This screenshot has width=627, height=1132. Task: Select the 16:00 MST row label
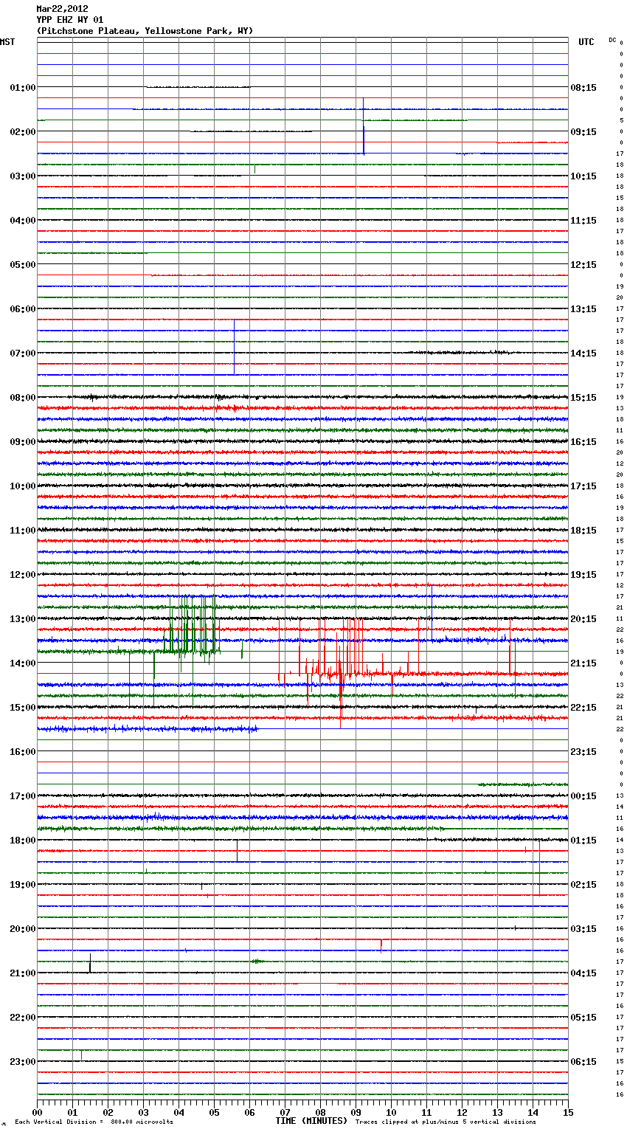tap(23, 752)
